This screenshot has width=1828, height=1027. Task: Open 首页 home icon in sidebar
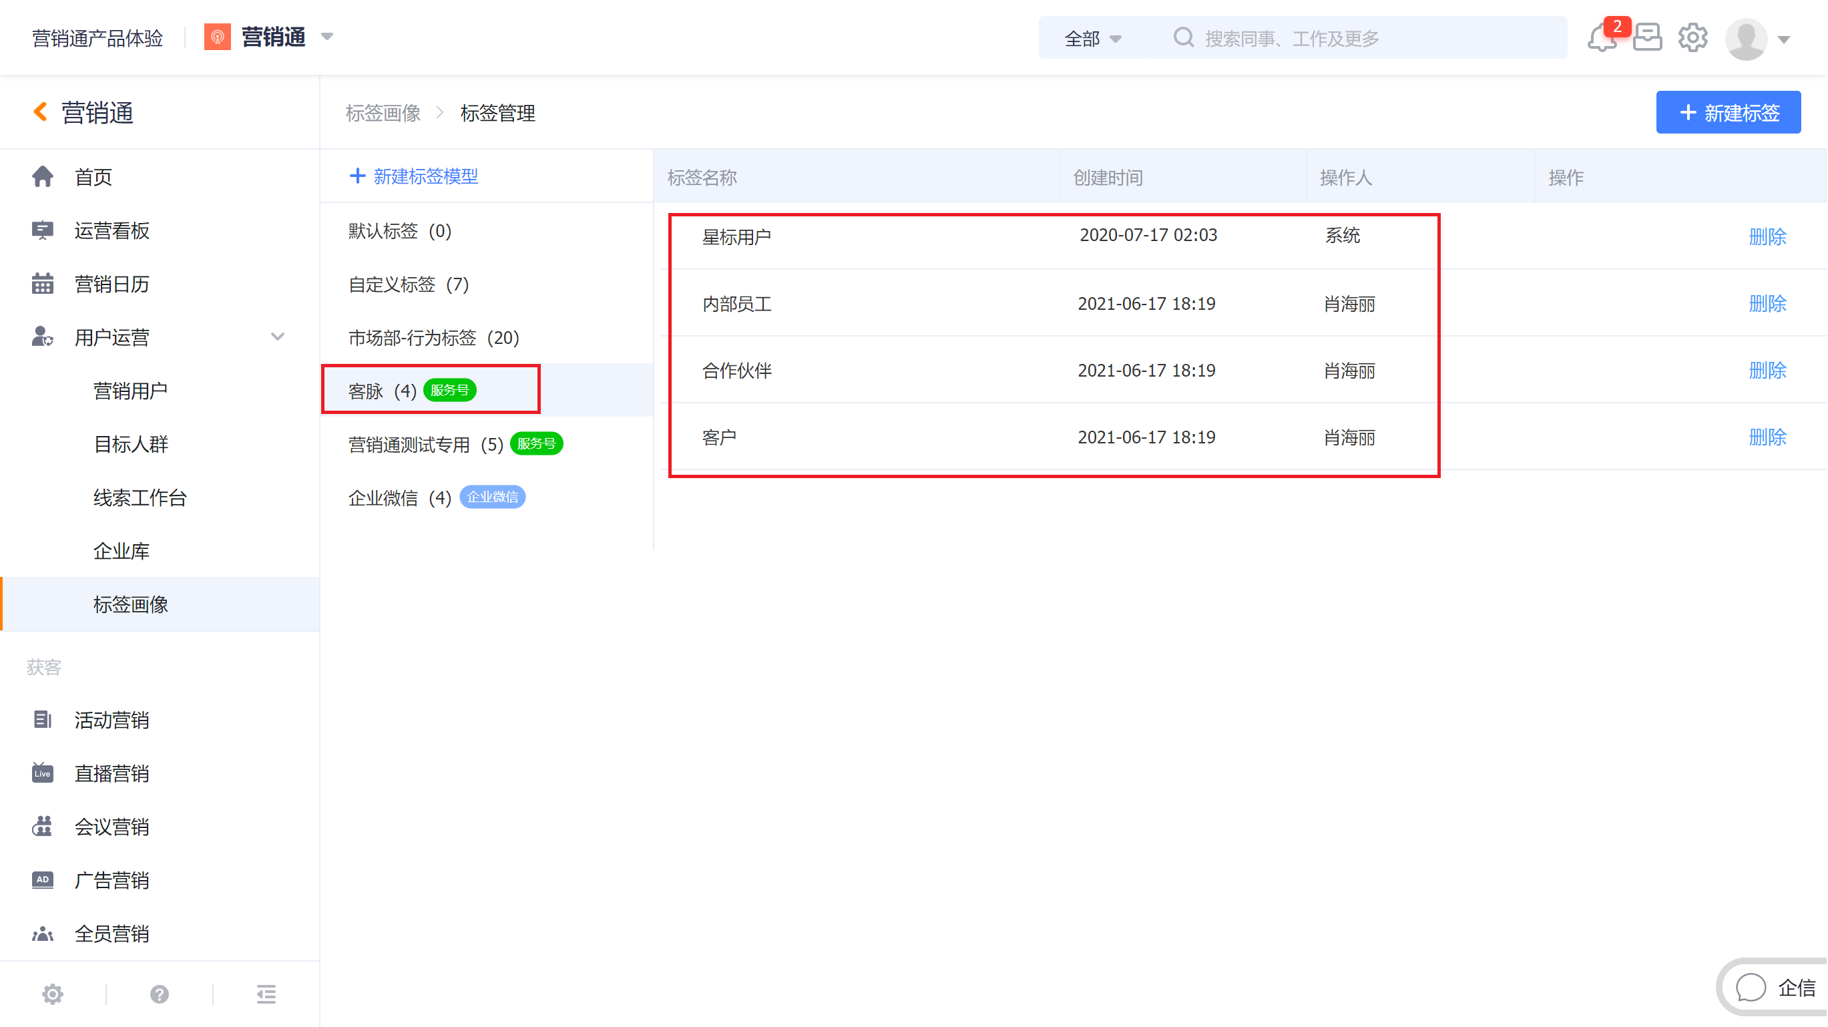pyautogui.click(x=43, y=177)
